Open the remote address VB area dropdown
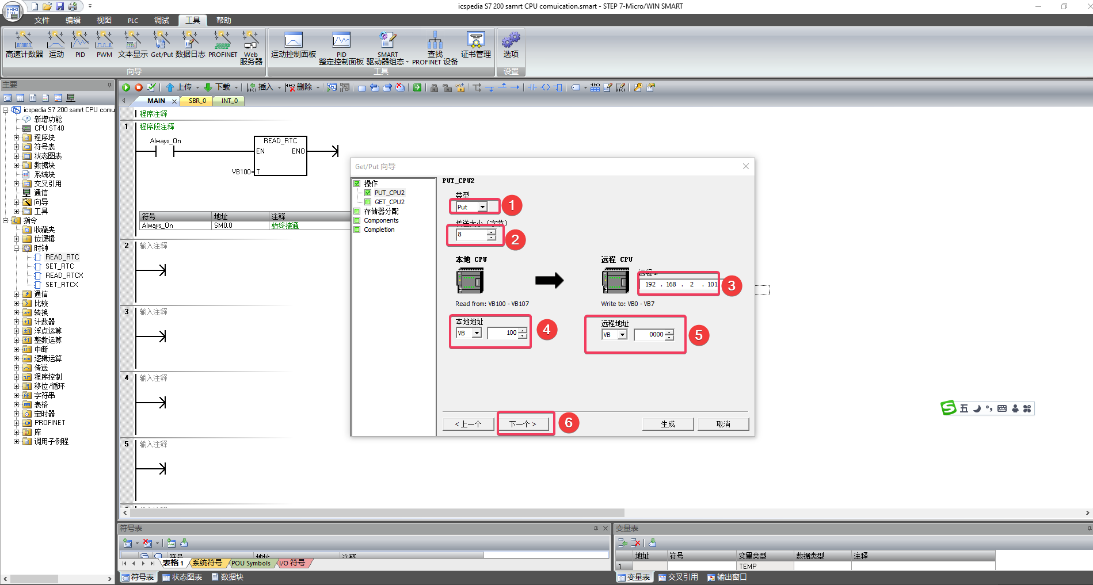Image resolution: width=1093 pixels, height=585 pixels. coord(622,335)
